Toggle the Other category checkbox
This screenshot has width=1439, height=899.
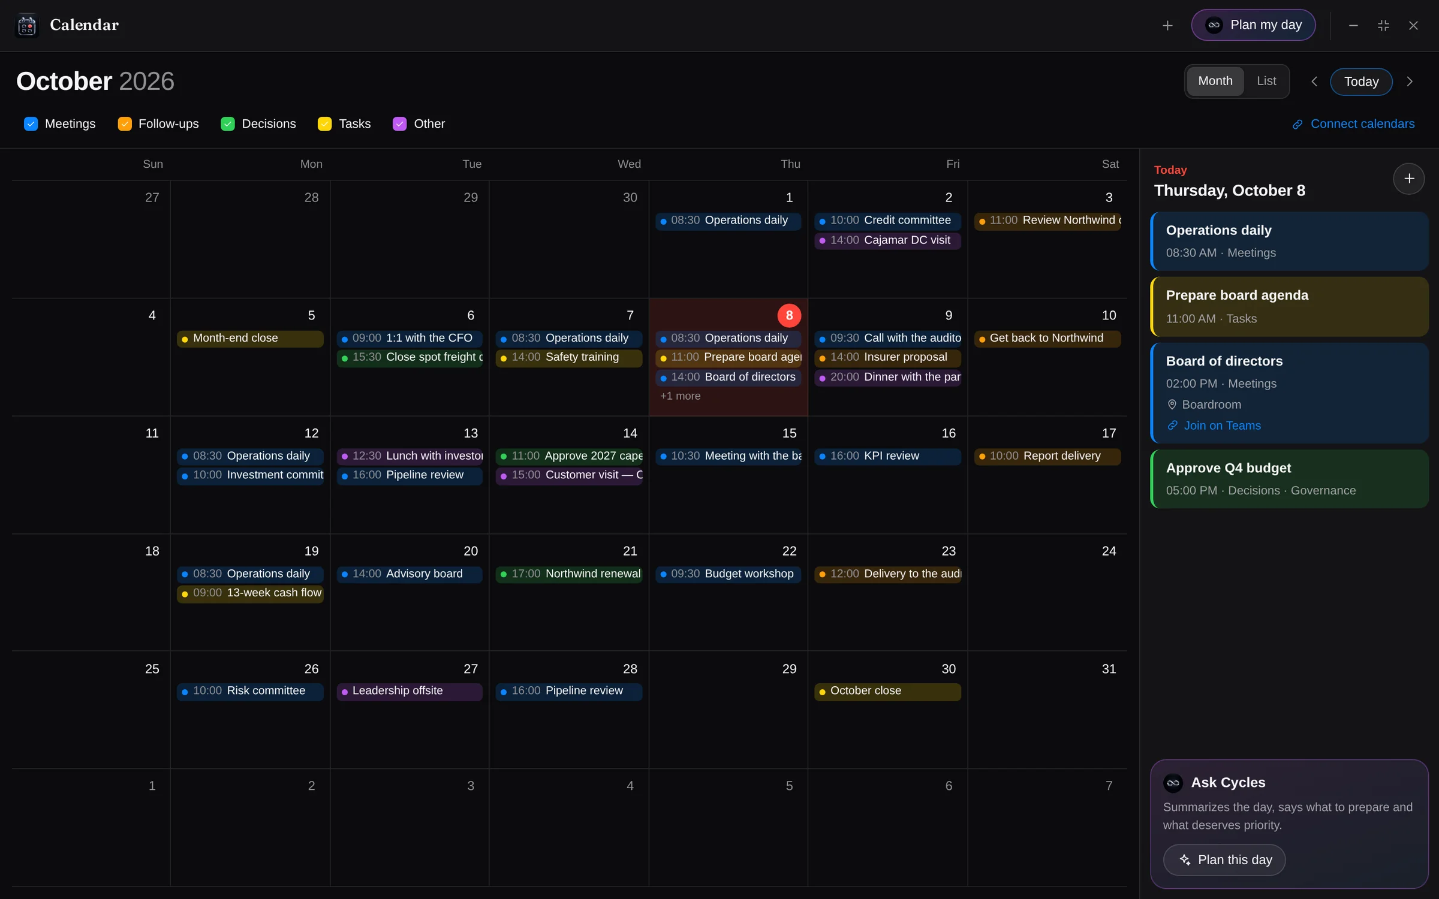click(x=400, y=124)
